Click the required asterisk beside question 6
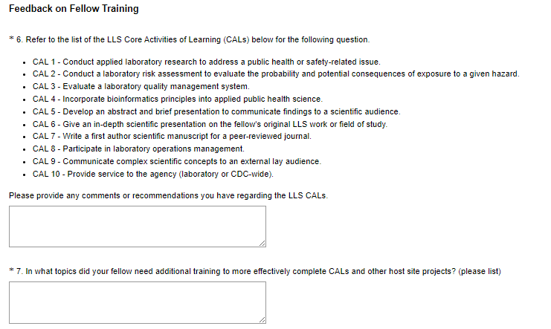The width and height of the screenshot is (551, 329). point(11,39)
